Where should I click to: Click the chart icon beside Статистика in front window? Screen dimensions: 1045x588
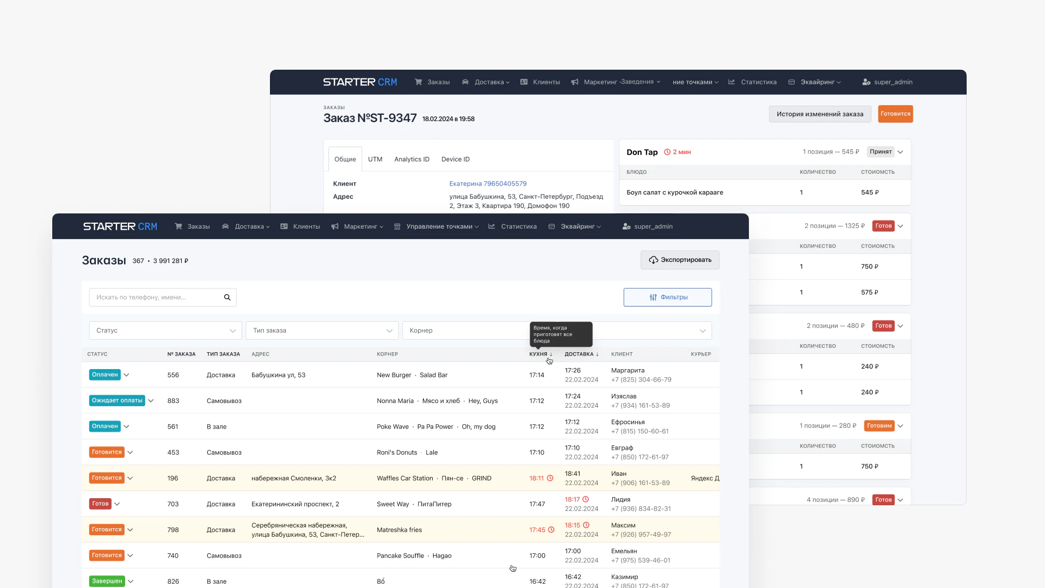[x=491, y=226]
